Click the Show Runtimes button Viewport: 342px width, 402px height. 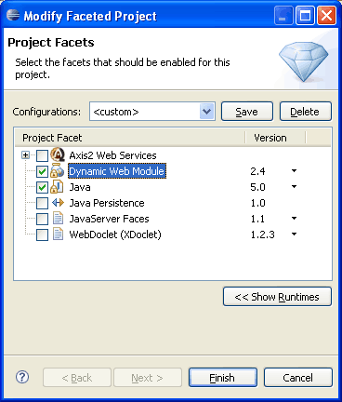[277, 297]
